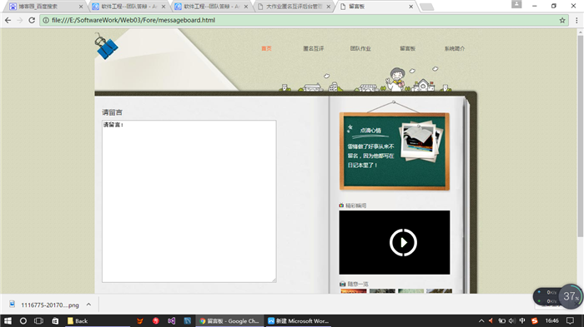
Task: Bookmark this page with the star icon
Action: point(562,21)
